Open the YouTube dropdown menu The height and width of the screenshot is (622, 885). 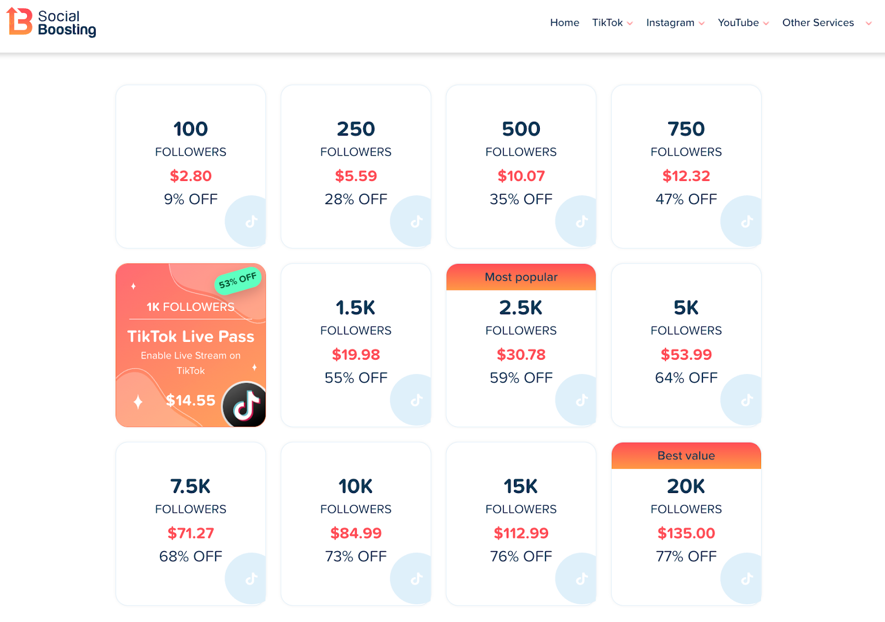[743, 23]
